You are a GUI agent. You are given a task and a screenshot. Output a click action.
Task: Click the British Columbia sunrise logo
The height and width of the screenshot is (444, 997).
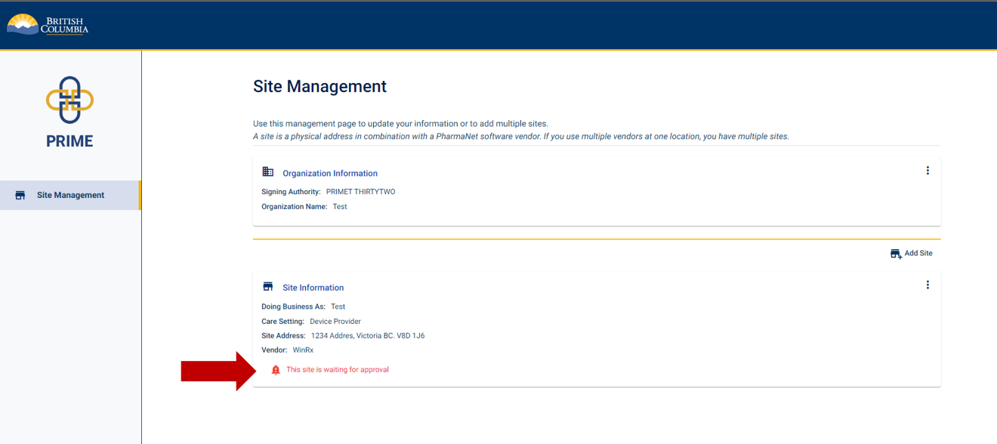pyautogui.click(x=23, y=23)
